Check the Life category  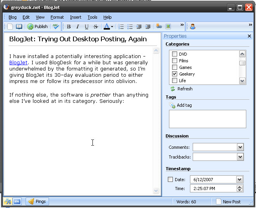[x=174, y=81]
